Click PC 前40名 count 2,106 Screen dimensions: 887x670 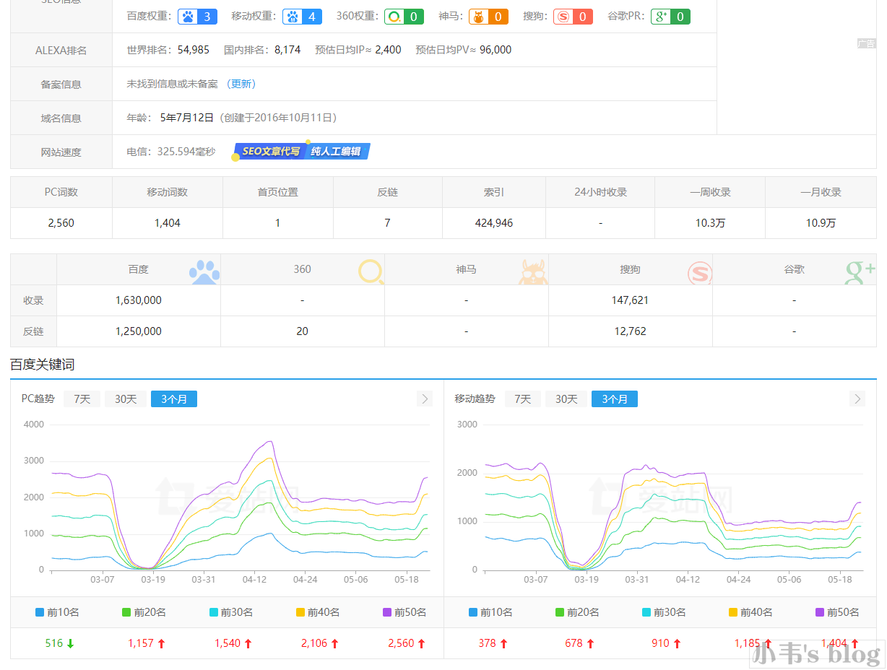tap(314, 643)
